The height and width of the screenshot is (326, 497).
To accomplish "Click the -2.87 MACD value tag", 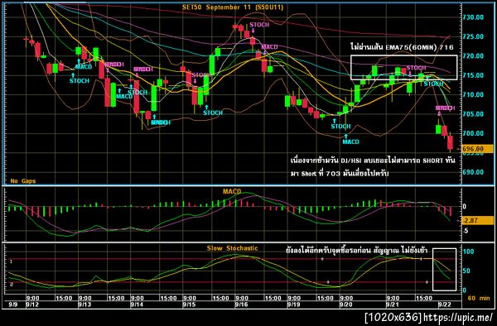I will click(477, 221).
